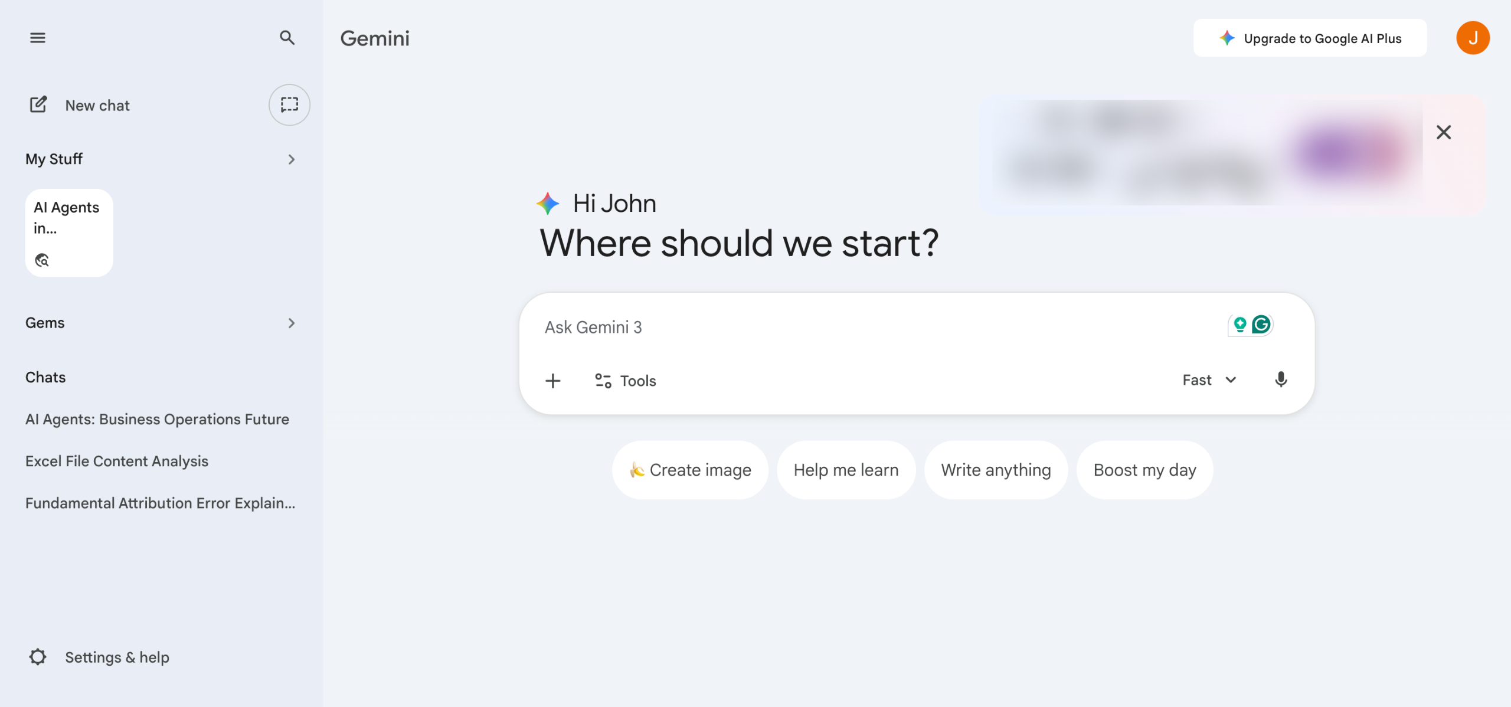Screen dimensions: 1511x707
Task: Open Settings & help gear icon
Action: click(x=38, y=657)
